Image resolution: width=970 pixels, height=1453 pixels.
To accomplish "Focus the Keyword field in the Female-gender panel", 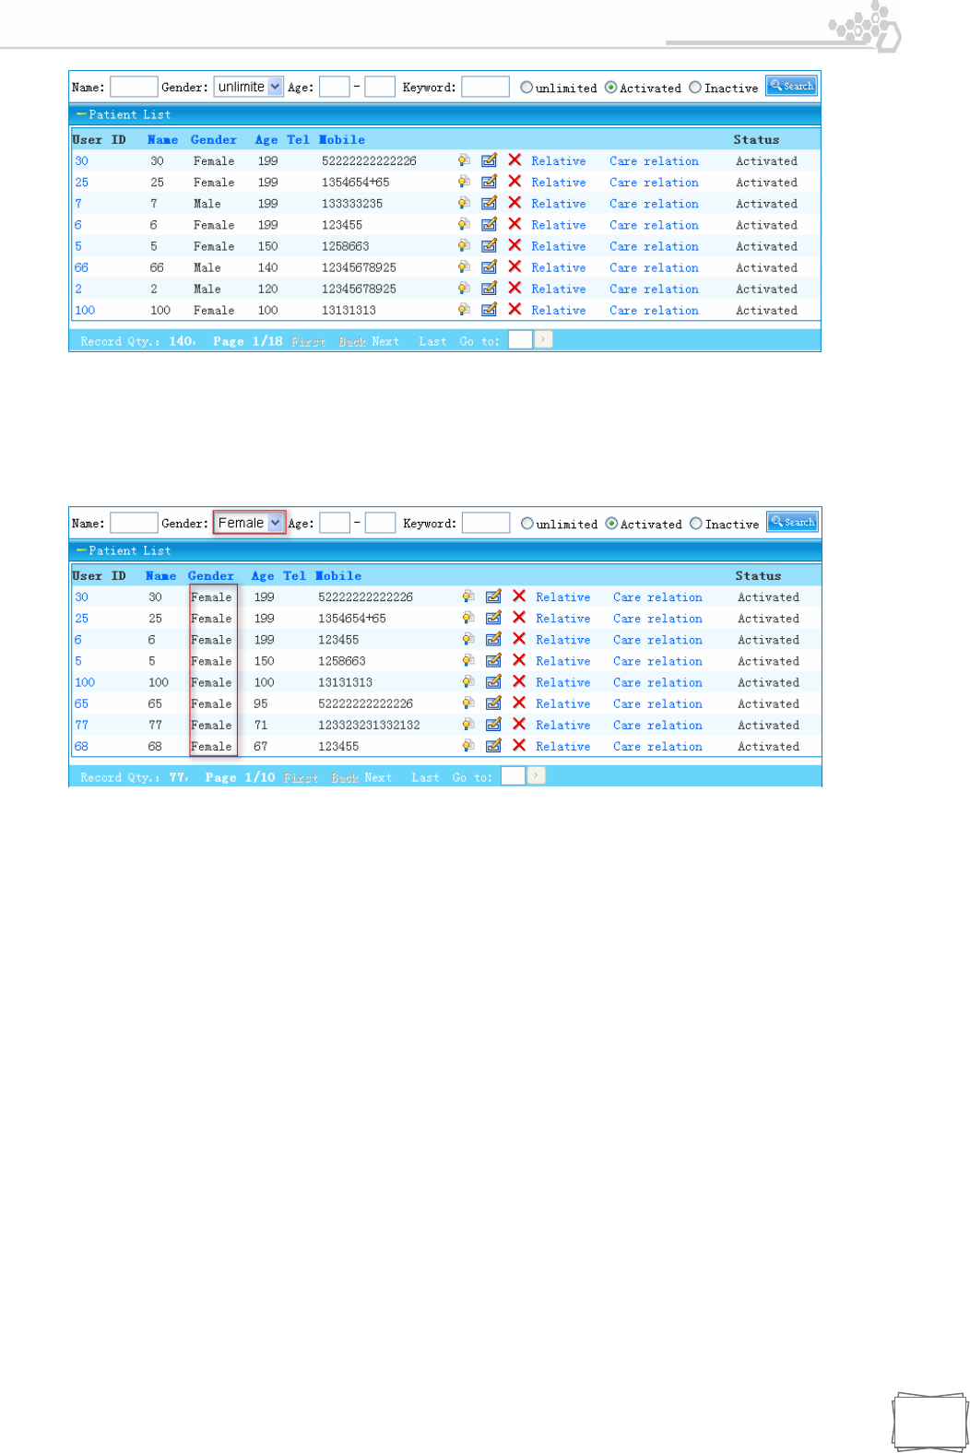I will pos(486,523).
